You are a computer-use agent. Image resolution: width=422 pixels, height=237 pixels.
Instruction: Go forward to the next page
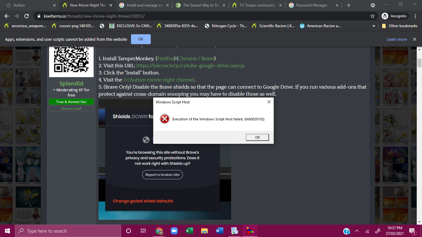[x=17, y=16]
